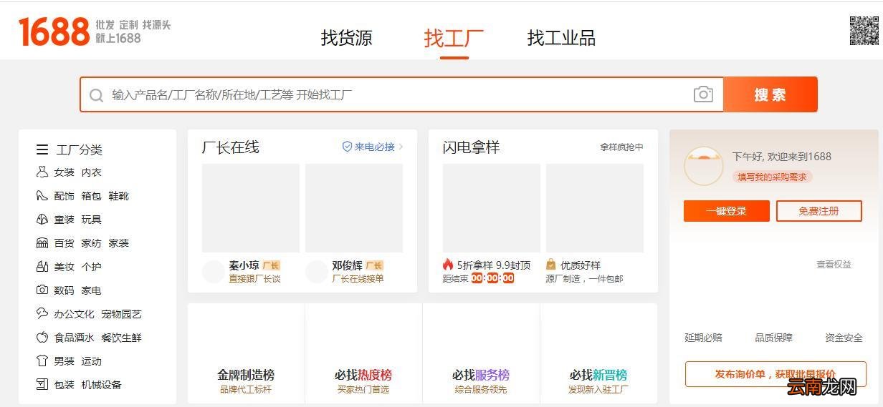Click the orange 搜索 button
883x407 pixels.
tap(770, 94)
